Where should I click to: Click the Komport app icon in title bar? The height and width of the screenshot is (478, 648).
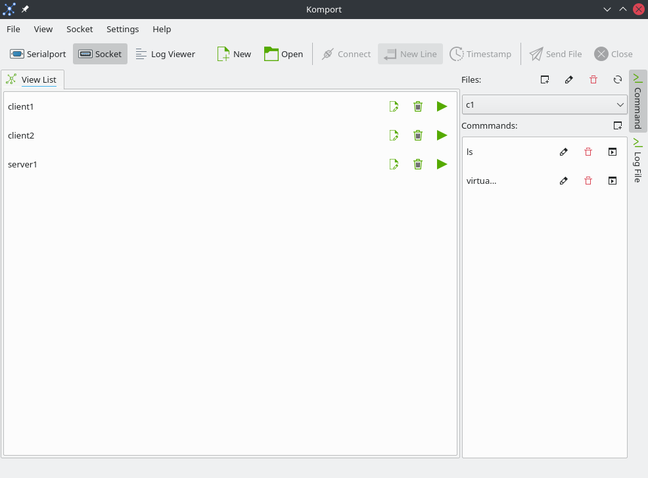tap(9, 9)
